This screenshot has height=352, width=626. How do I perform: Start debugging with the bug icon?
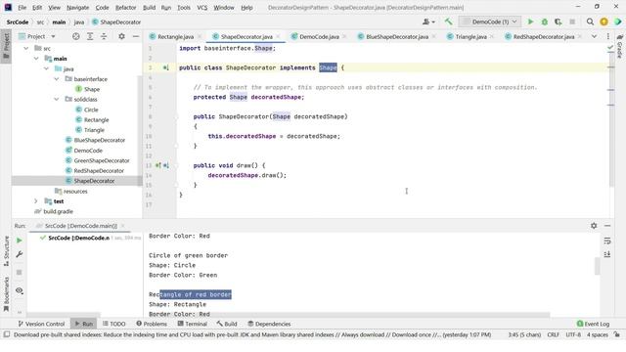[544, 22]
